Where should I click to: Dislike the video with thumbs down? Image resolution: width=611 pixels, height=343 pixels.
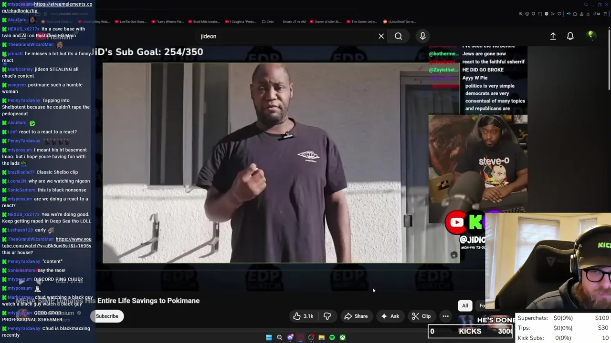(x=327, y=316)
